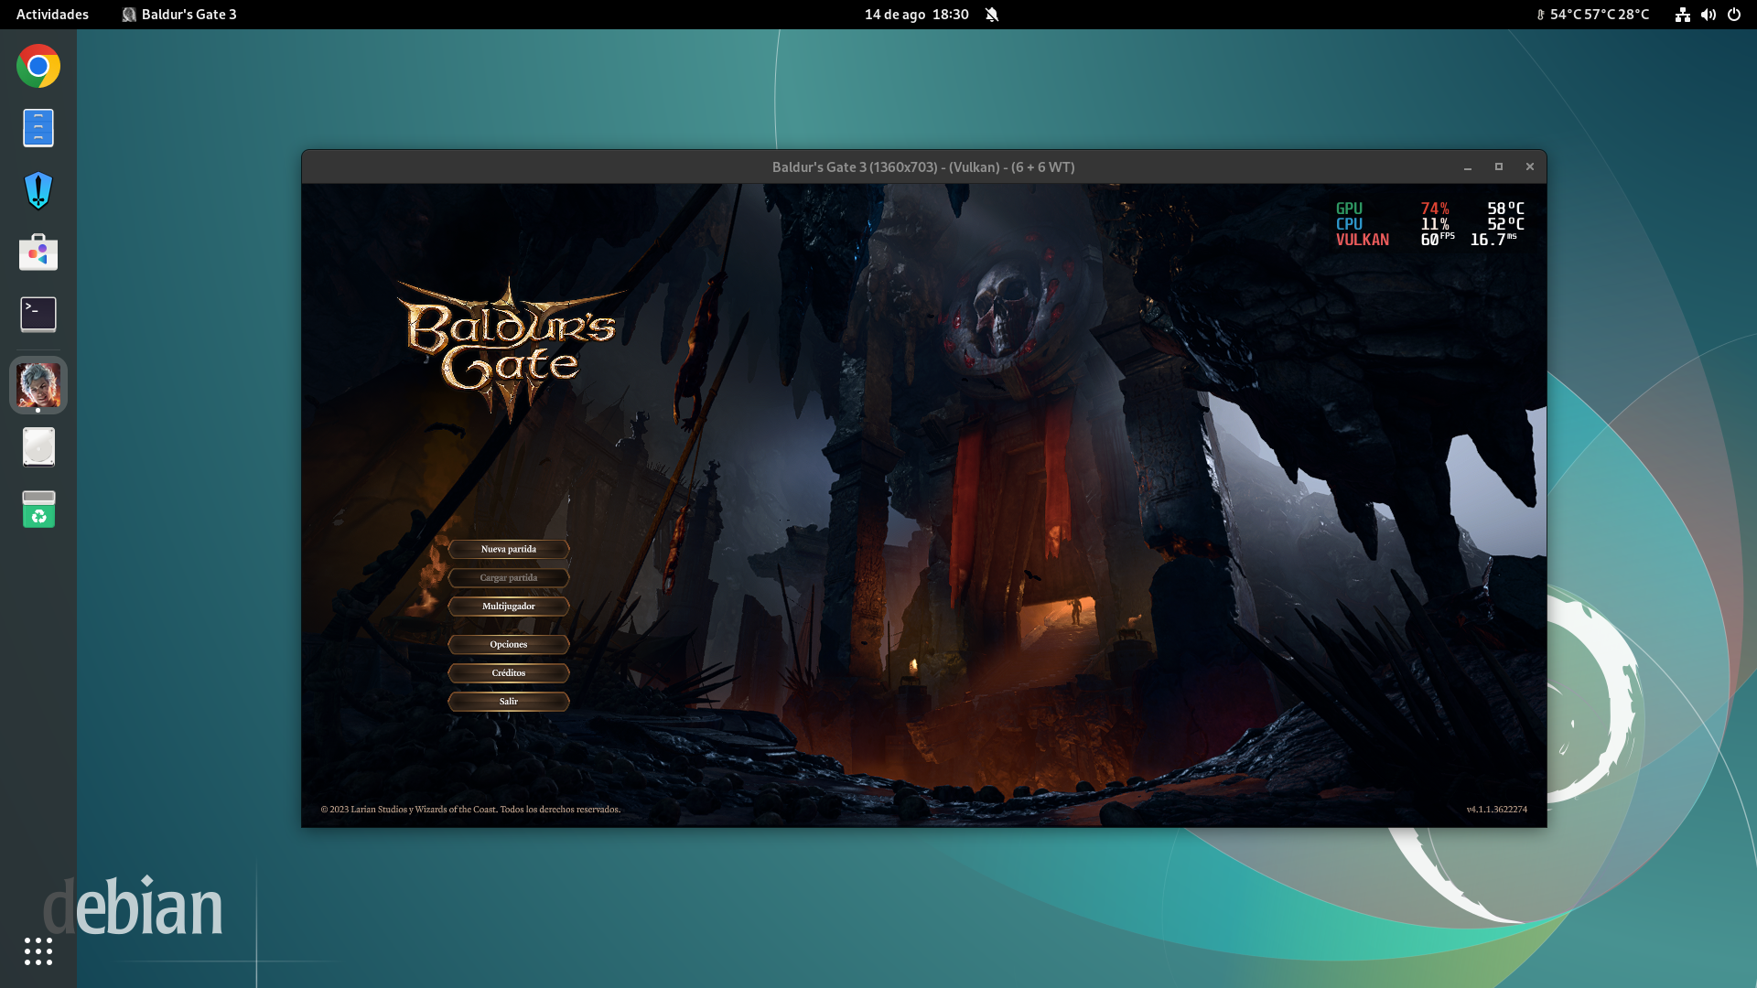Toggle the notifications bell icon
The width and height of the screenshot is (1757, 988).
(x=992, y=15)
